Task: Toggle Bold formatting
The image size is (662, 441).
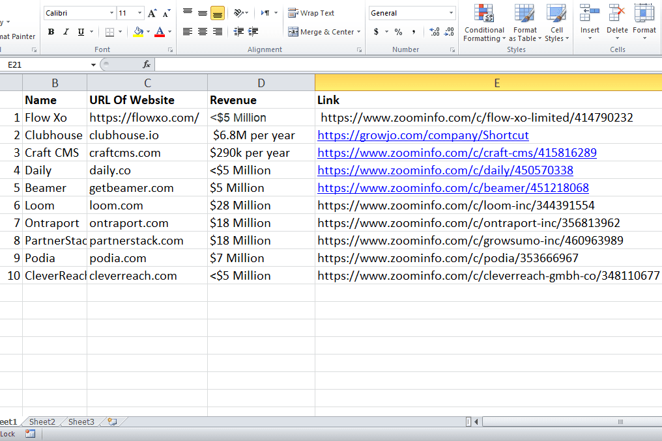Action: (x=51, y=32)
